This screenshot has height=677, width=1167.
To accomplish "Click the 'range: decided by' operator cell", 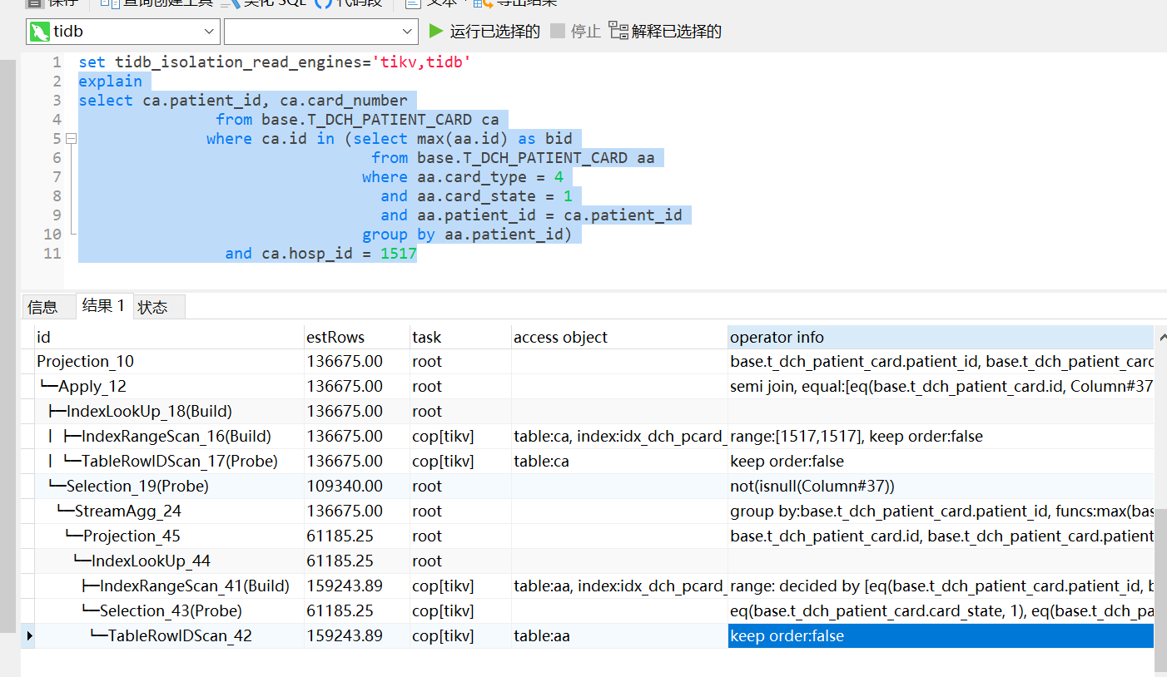I will coord(941,586).
